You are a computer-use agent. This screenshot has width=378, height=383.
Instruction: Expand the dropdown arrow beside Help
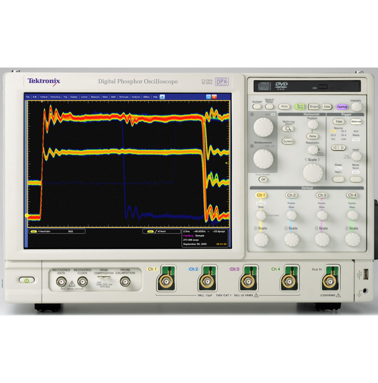click(x=162, y=97)
